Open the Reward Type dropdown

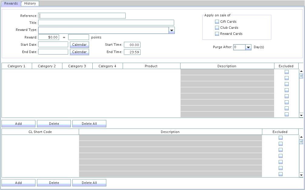(171, 30)
